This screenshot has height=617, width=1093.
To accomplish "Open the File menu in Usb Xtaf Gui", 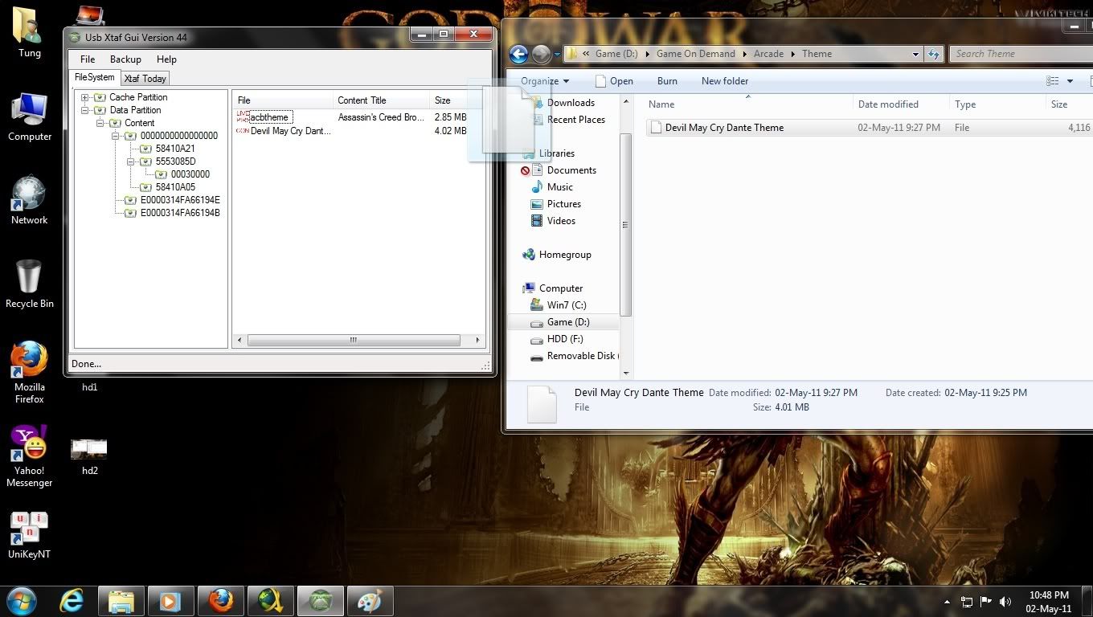I will (x=88, y=59).
